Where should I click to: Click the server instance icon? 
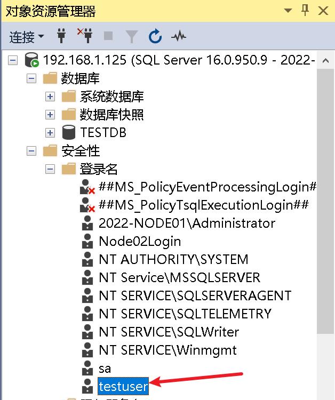pyautogui.click(x=32, y=60)
